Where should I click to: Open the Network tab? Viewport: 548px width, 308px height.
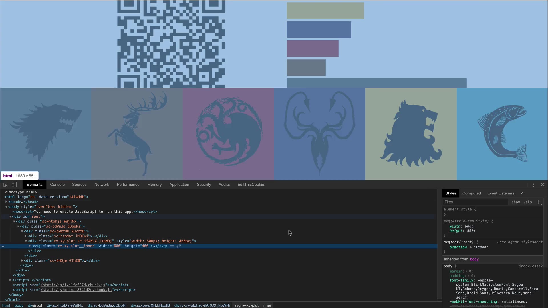pyautogui.click(x=102, y=185)
